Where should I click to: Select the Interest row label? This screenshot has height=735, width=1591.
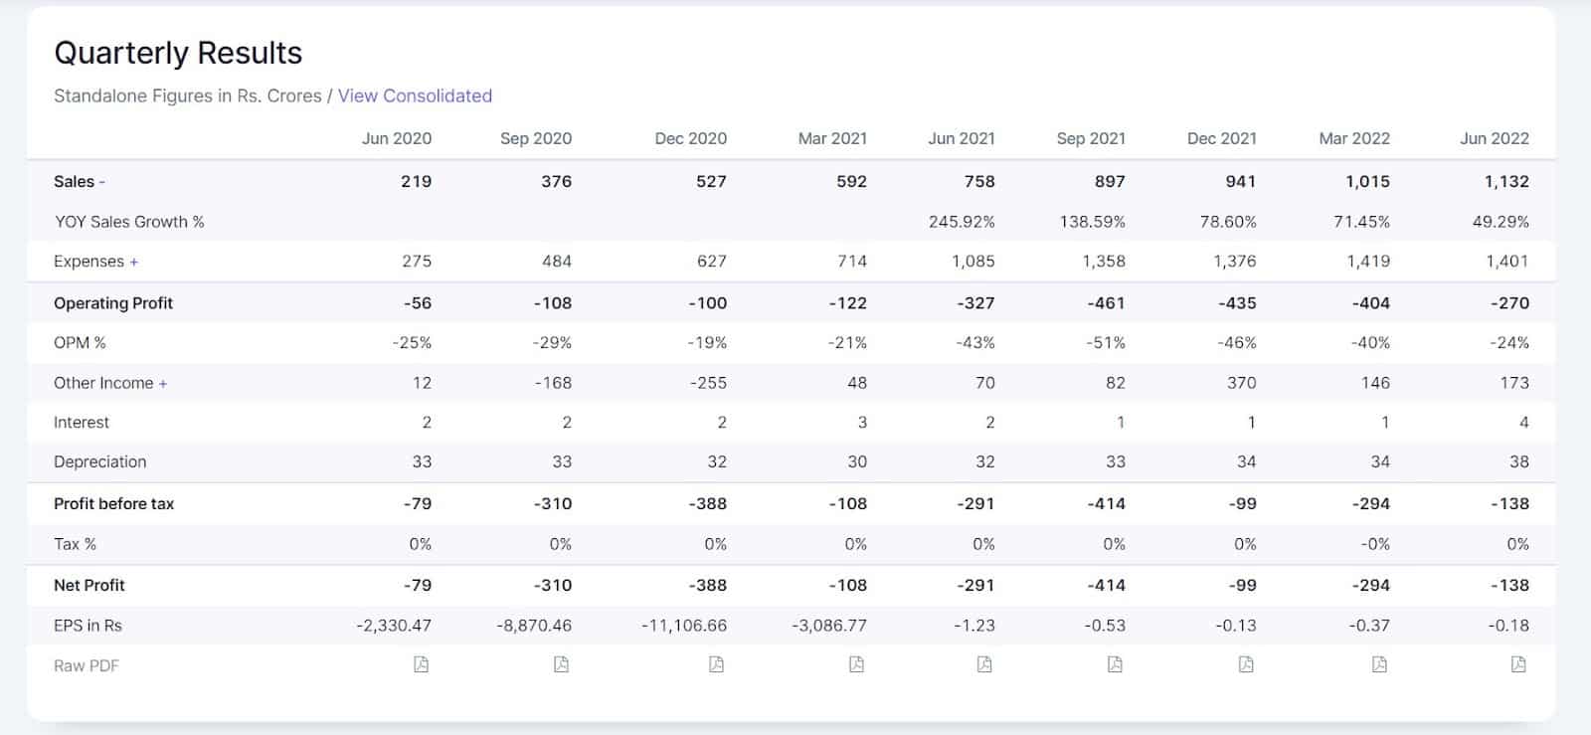82,423
